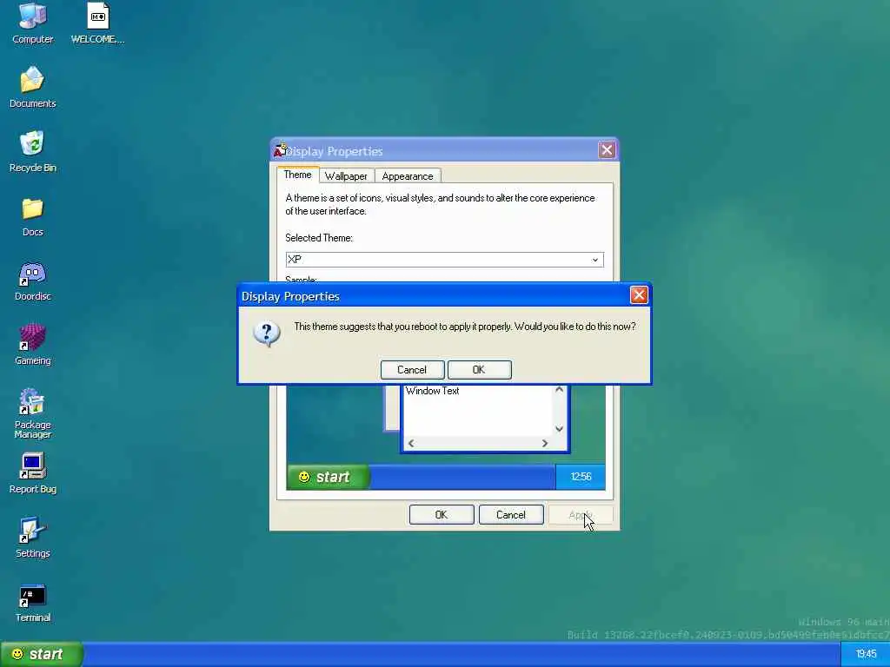Click the taskbar clock showing 19:45

point(865,655)
